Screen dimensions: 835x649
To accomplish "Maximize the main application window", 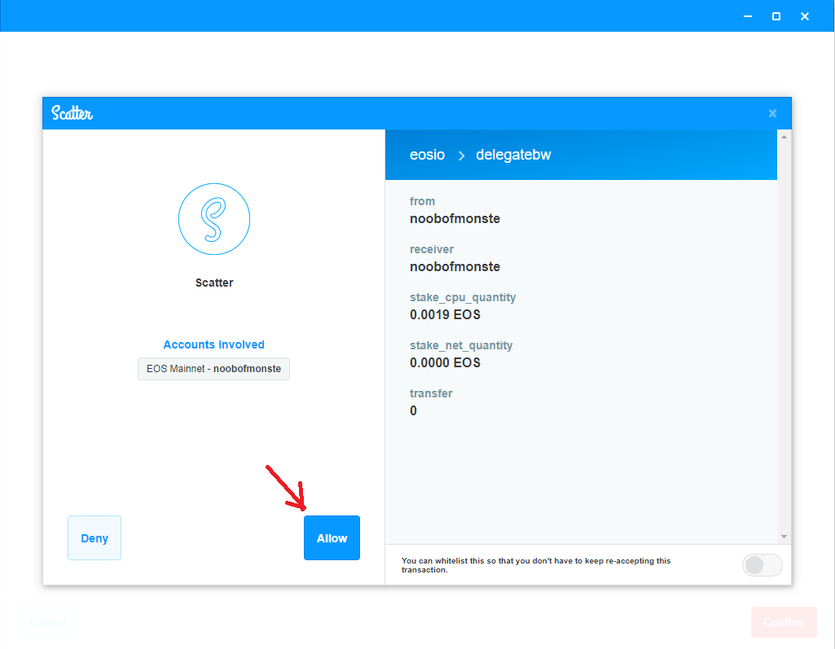I will (776, 16).
